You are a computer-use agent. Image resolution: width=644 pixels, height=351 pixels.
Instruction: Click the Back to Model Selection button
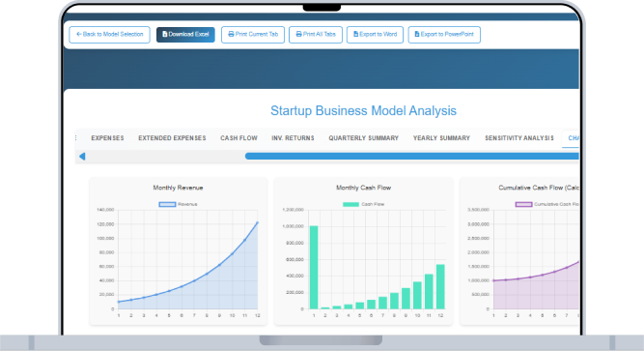[110, 35]
